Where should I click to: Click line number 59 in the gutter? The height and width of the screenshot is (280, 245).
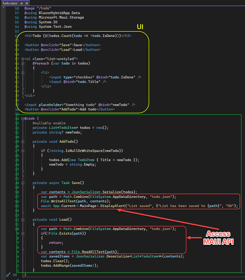tap(15, 275)
